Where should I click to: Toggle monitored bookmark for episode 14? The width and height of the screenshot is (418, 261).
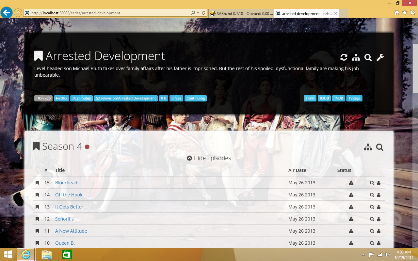point(37,195)
